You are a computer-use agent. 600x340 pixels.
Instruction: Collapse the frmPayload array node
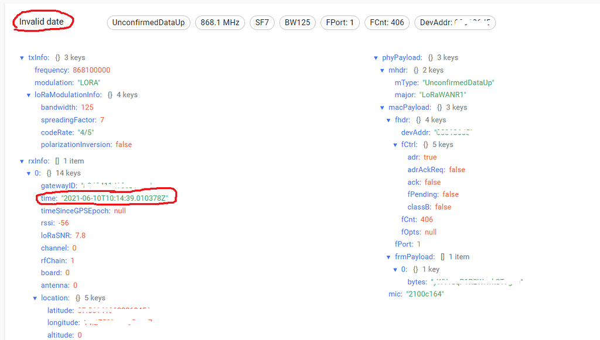389,257
